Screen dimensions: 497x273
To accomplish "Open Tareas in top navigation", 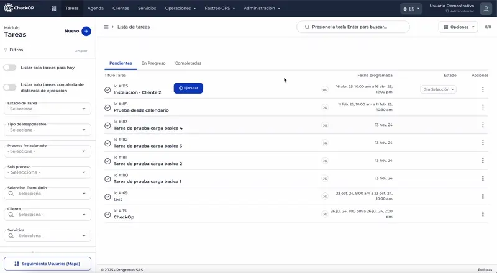I will pos(72,9).
